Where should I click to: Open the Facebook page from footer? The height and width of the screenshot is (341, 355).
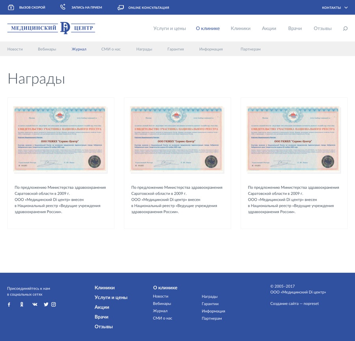point(9,305)
